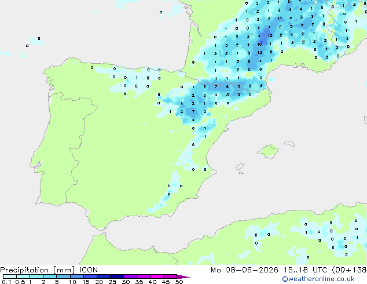This screenshot has width=367, height=284.
Task: Click the 25–30 mm dark navy swatch
Action: coord(117,276)
